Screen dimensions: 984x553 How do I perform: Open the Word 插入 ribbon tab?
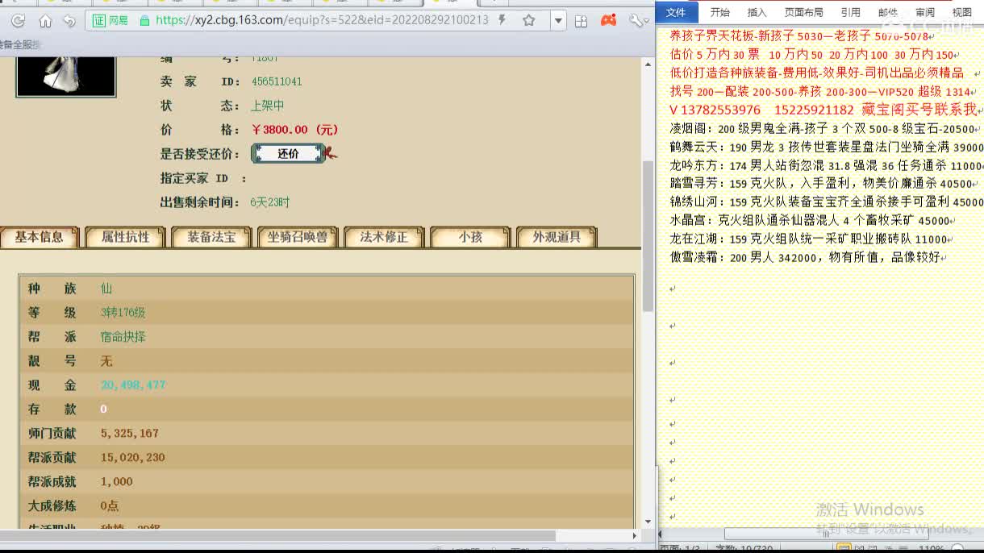pyautogui.click(x=757, y=12)
